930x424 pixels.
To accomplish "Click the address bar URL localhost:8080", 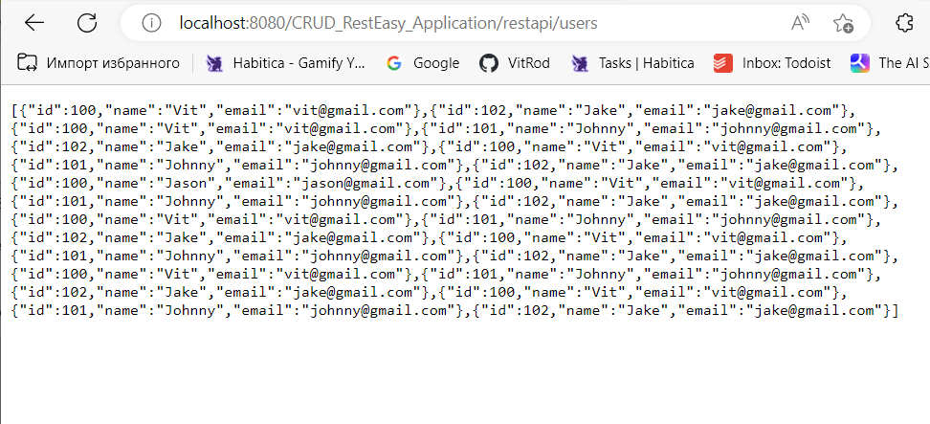I will tap(387, 23).
